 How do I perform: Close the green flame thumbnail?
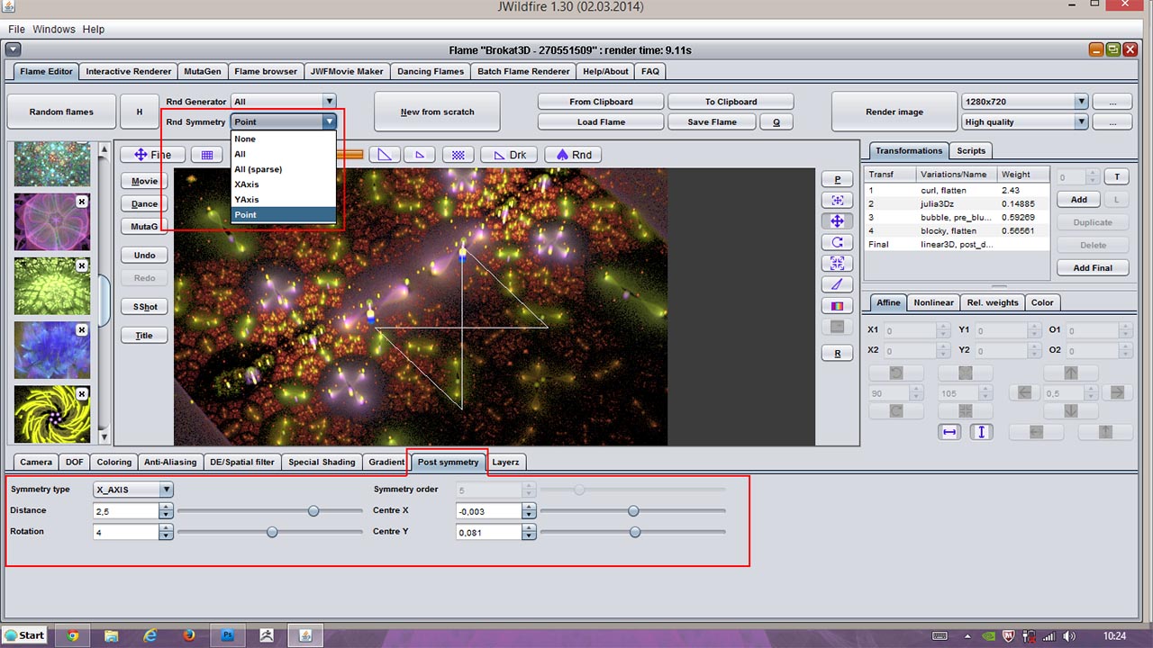pyautogui.click(x=82, y=265)
